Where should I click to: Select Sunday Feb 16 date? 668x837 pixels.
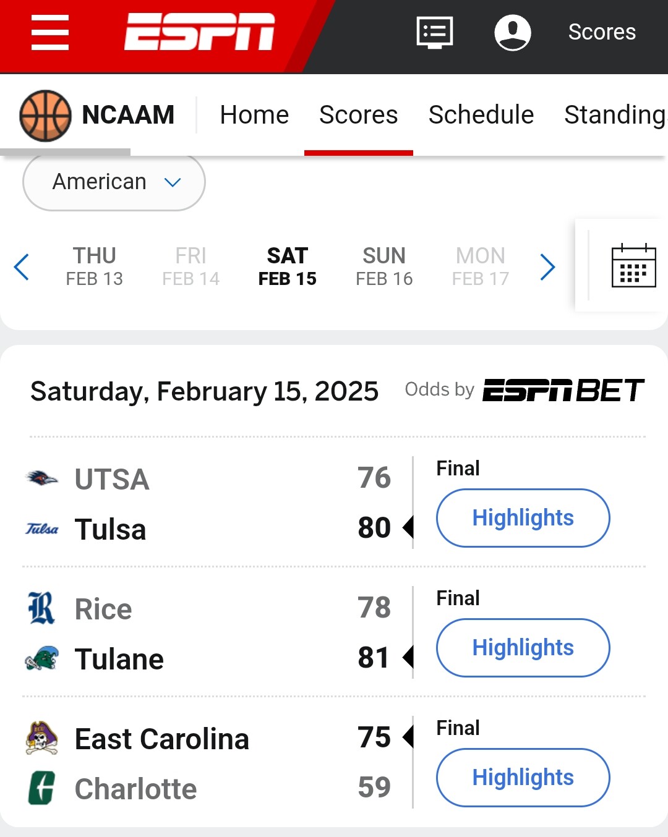(x=384, y=267)
